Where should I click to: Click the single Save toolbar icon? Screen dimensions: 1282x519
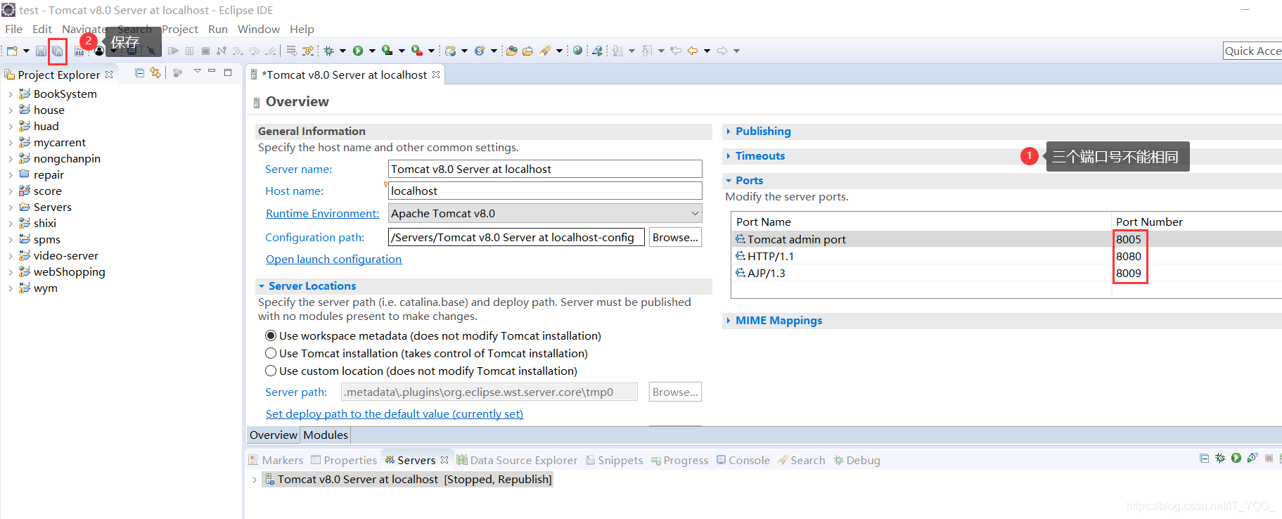click(41, 51)
